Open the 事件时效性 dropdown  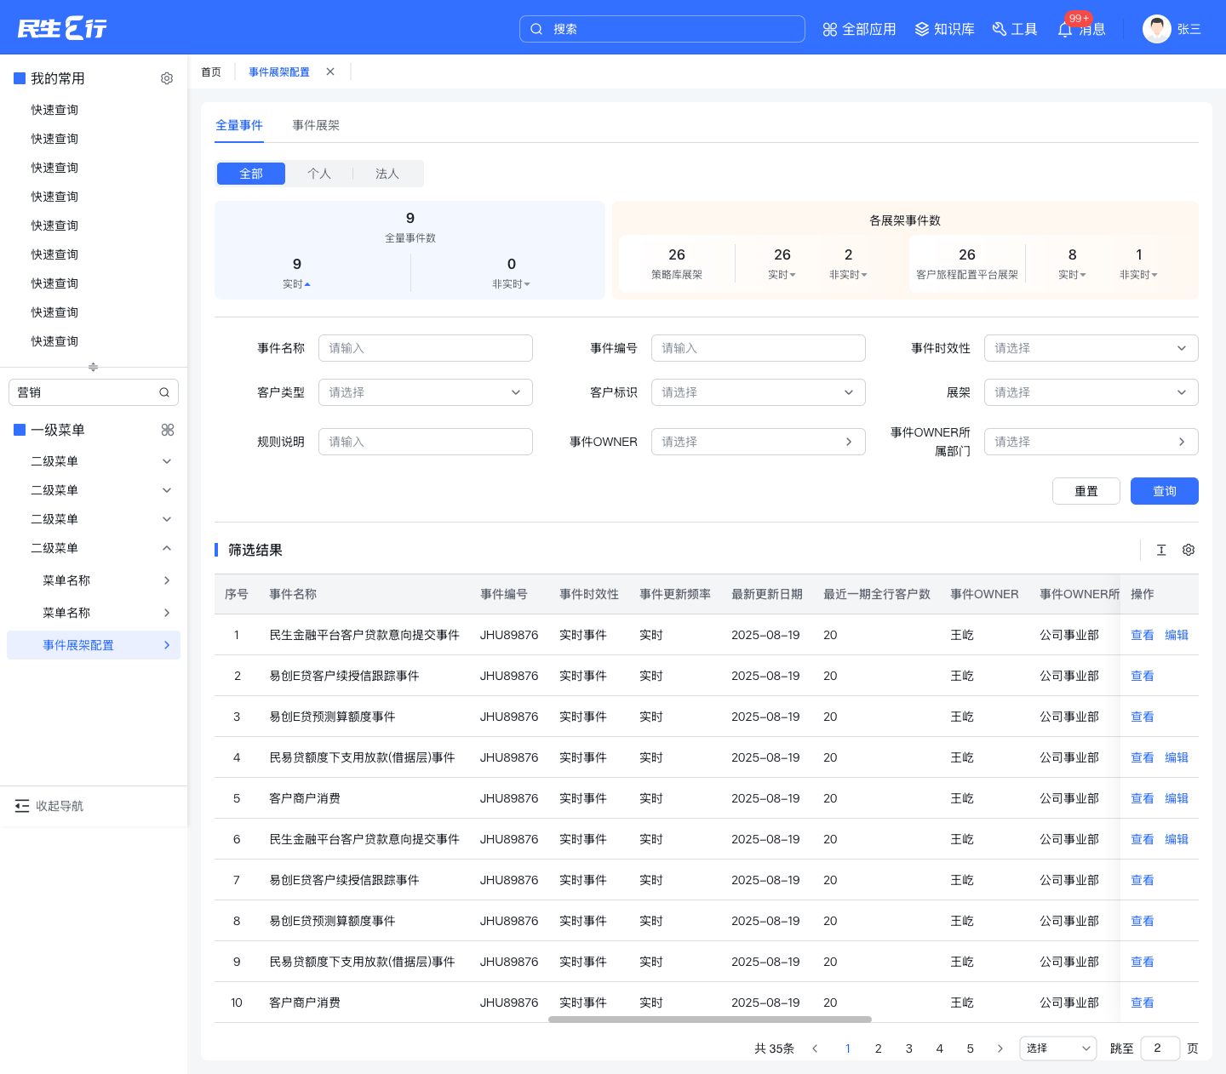click(x=1091, y=348)
